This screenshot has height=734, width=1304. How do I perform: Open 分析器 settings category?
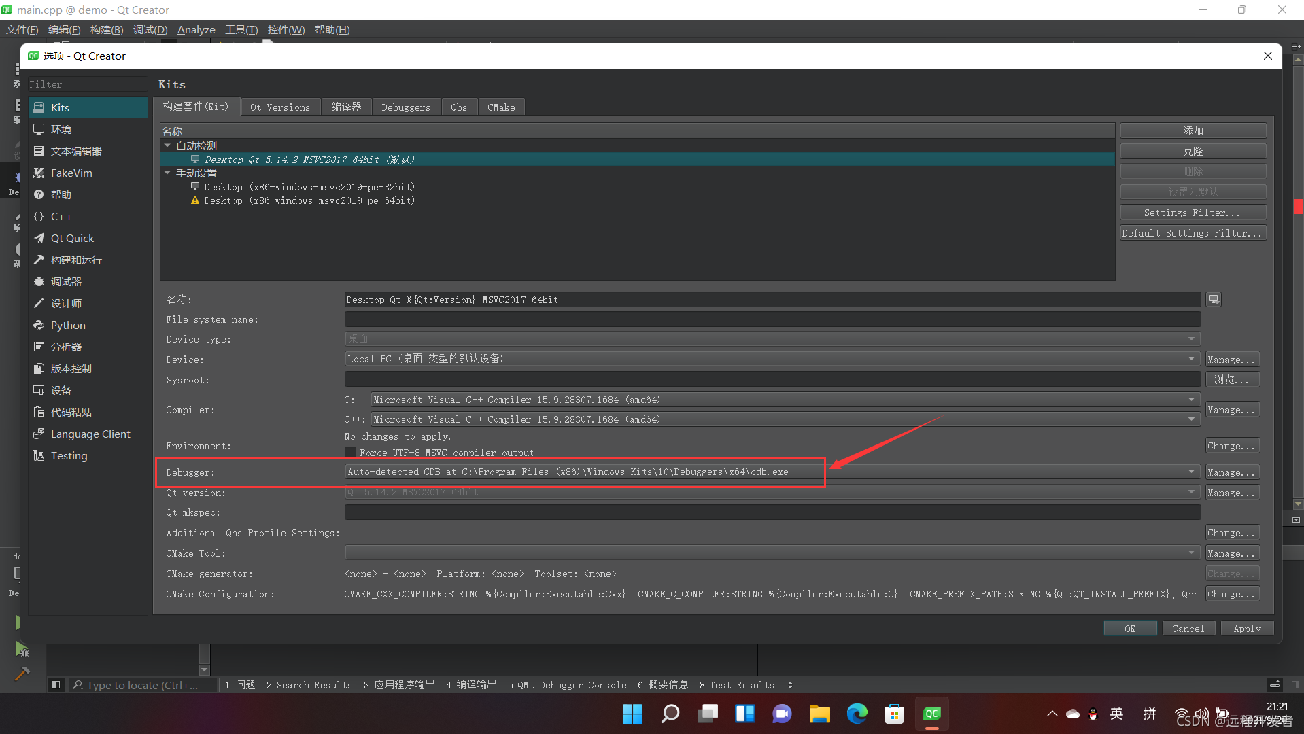88,347
